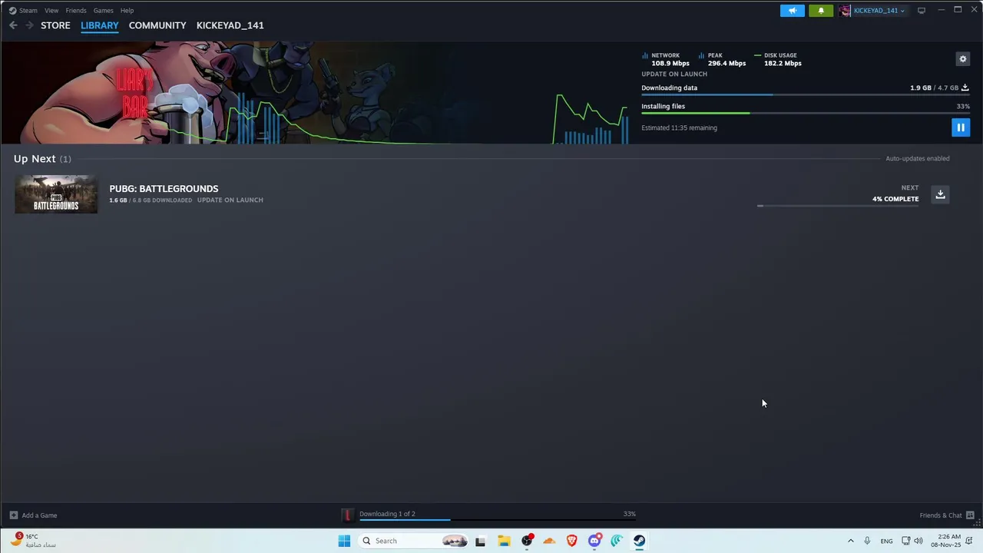Open the KICKEYAD_141 profile tab
Image resolution: width=983 pixels, height=553 pixels.
(x=230, y=25)
